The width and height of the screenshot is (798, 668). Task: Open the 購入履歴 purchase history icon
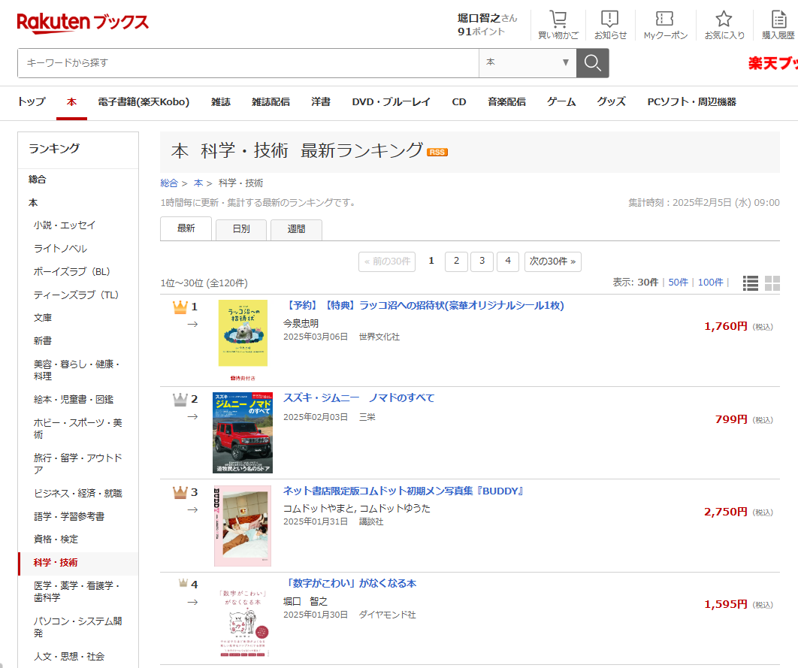coord(778,19)
